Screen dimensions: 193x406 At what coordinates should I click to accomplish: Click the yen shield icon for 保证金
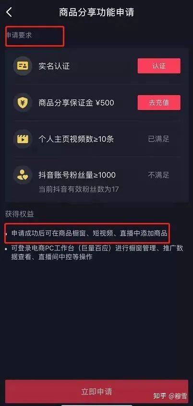23,102
